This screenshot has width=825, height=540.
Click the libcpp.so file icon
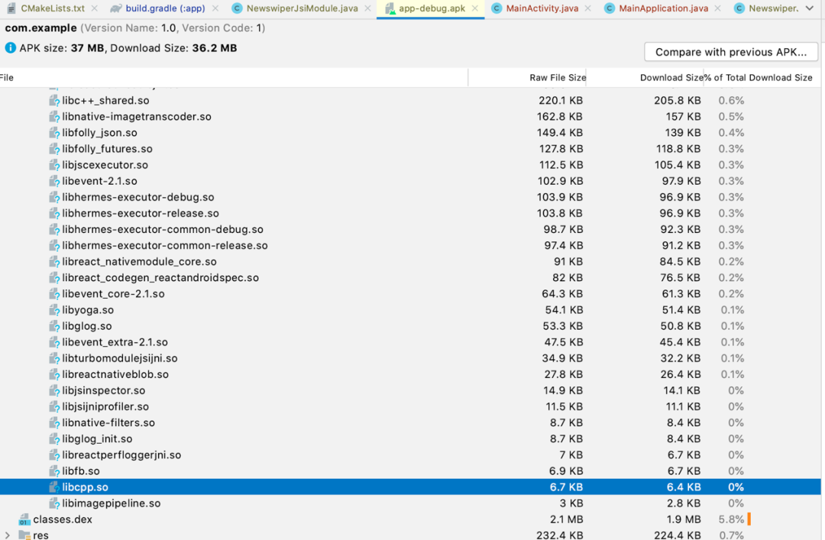(x=54, y=487)
